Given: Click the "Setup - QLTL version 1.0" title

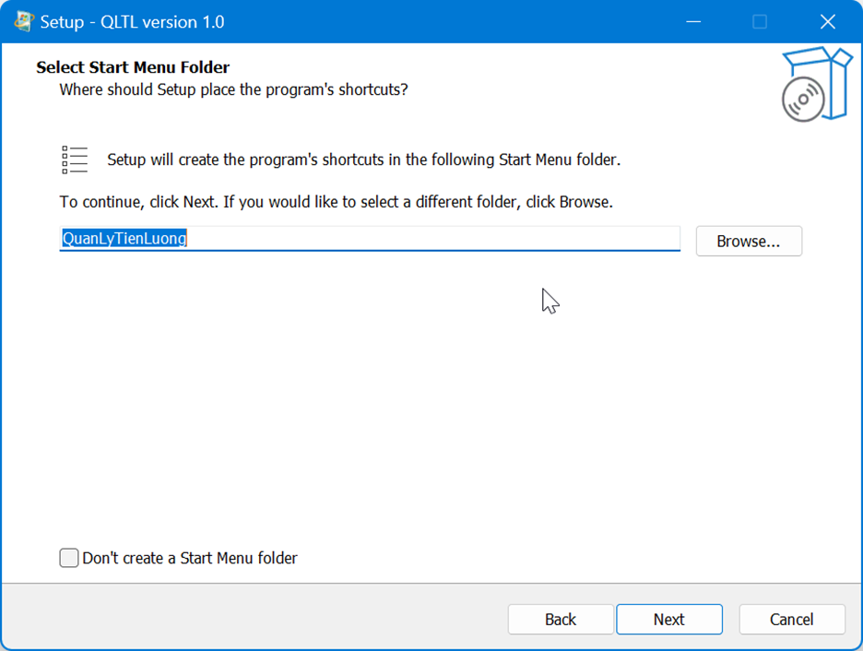Looking at the screenshot, I should [132, 21].
